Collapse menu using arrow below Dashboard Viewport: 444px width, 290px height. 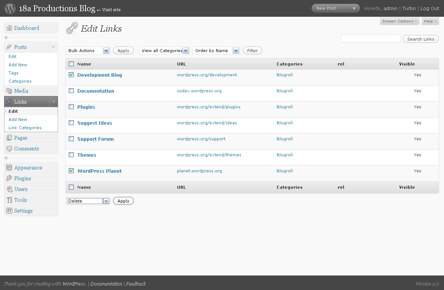[6, 38]
